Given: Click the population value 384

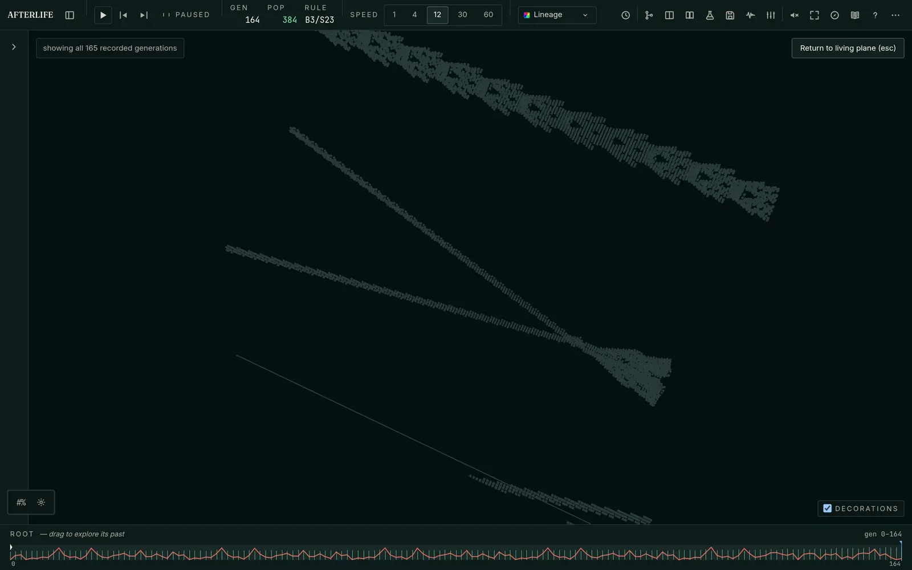Looking at the screenshot, I should tap(290, 20).
